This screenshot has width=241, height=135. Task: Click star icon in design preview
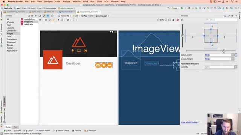[104, 65]
